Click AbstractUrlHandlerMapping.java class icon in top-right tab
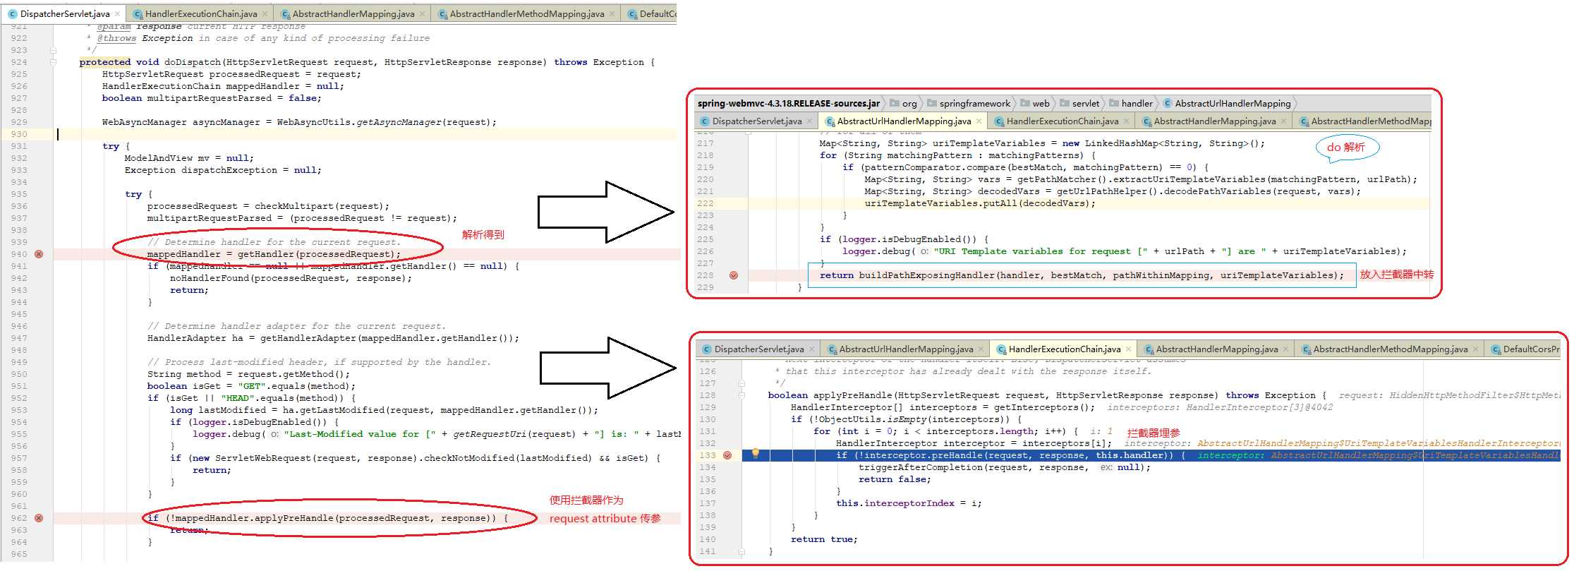 tap(830, 121)
